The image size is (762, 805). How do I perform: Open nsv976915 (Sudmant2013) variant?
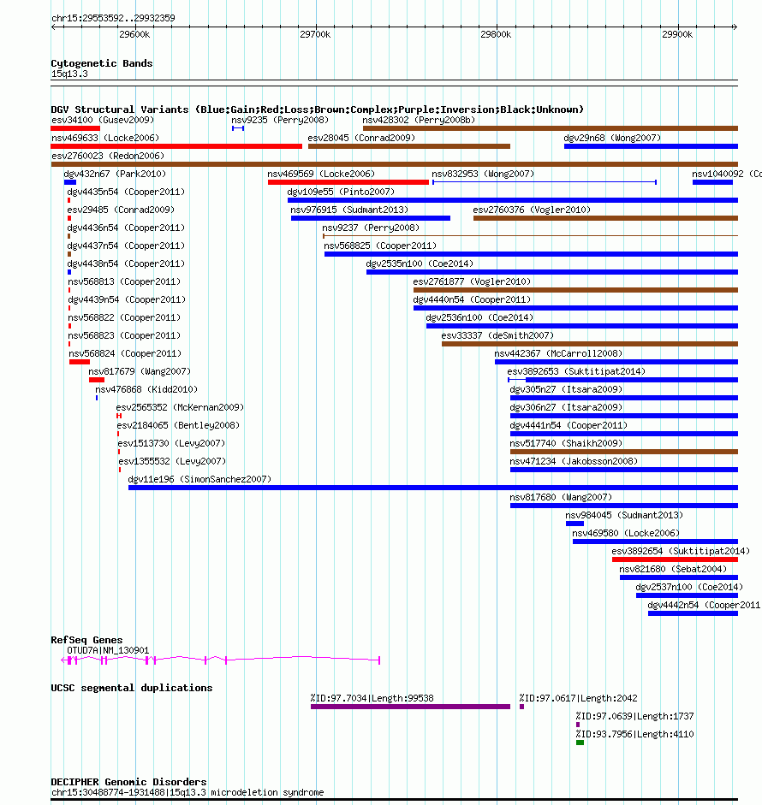(x=371, y=218)
